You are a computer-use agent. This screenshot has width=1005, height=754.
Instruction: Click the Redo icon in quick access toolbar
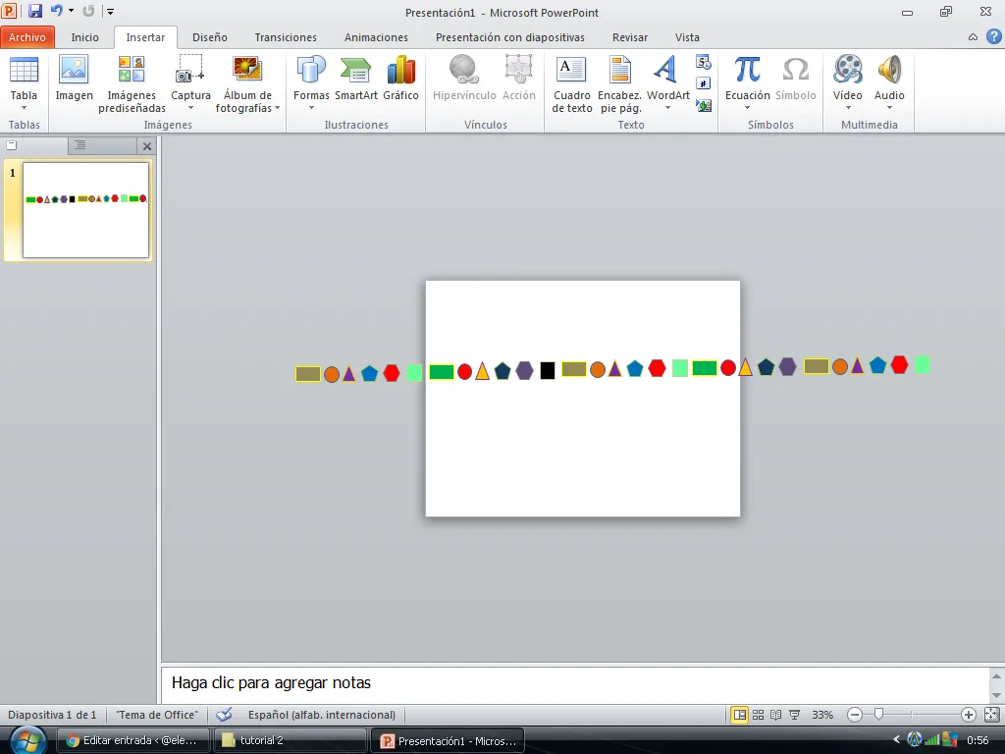[x=88, y=11]
